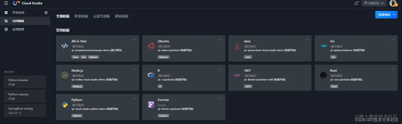Image resolution: width=402 pixels, height=124 pixels.
Task: Click the Go gopher logo icon
Action: (x=323, y=46)
